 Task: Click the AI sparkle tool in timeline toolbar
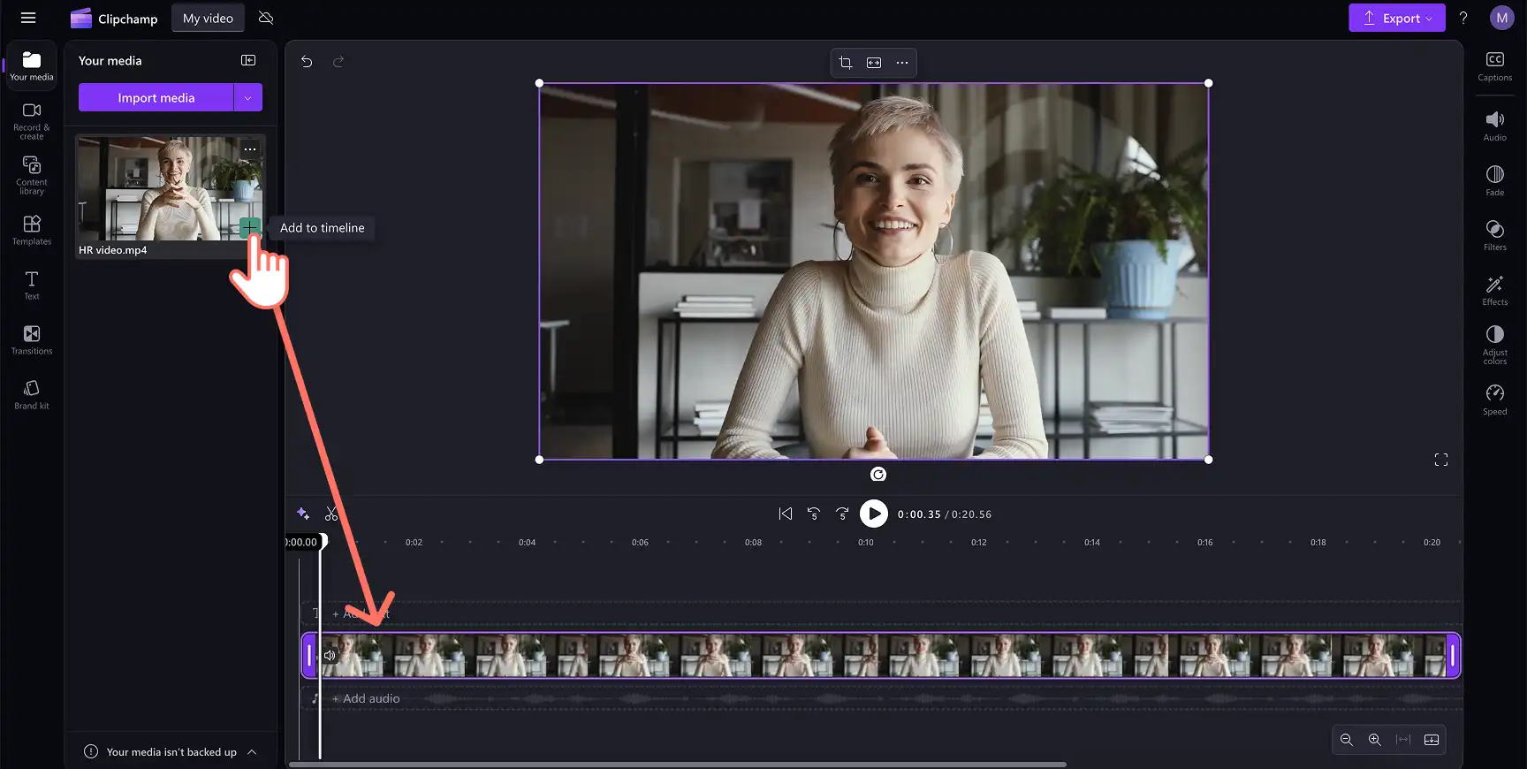(x=303, y=514)
